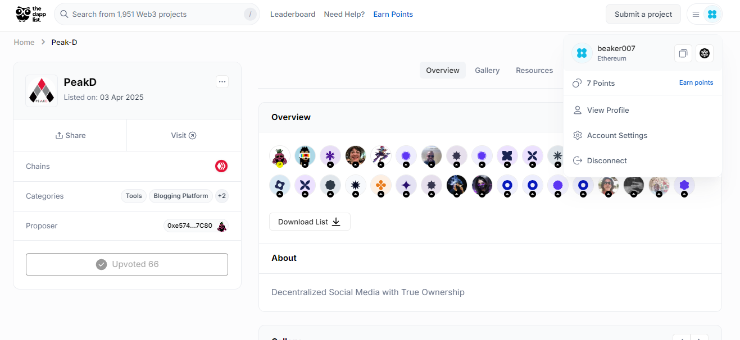Click the dark pinwheel on light-blue avatar
740x340 pixels.
(x=280, y=185)
